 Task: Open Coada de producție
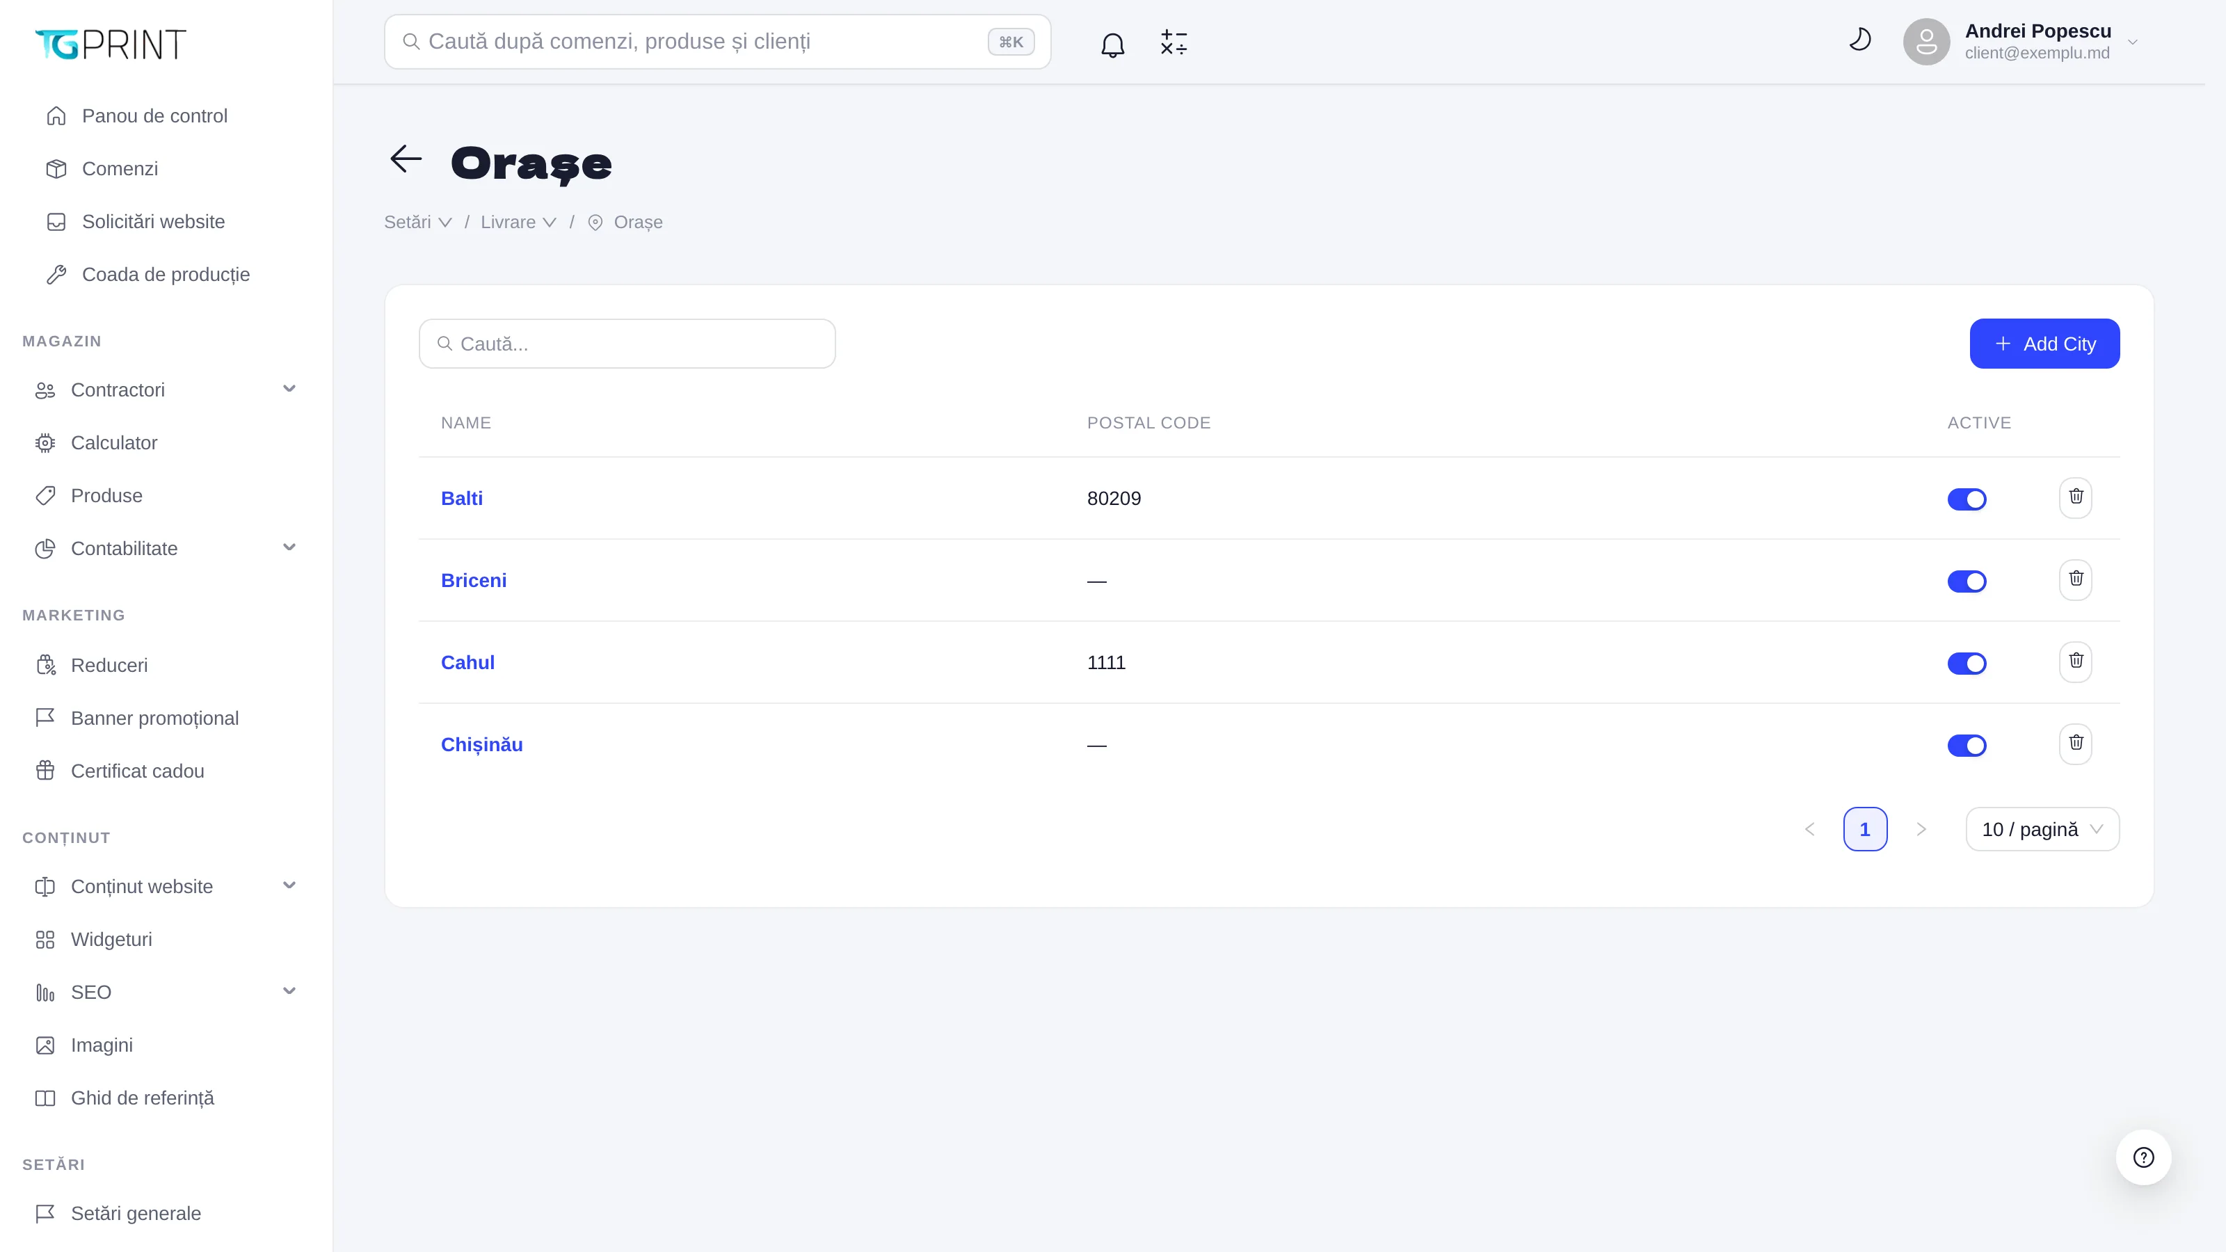click(x=165, y=274)
